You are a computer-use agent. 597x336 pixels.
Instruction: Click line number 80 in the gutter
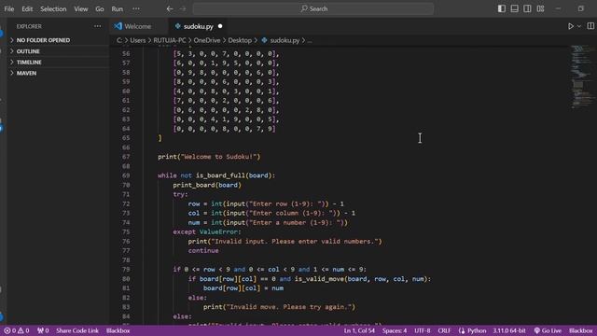tap(126, 279)
